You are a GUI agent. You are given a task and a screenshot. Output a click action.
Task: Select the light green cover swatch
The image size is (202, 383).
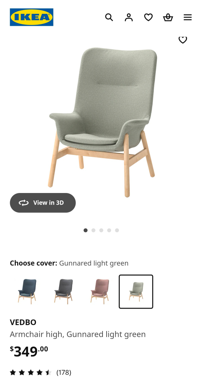136,292
